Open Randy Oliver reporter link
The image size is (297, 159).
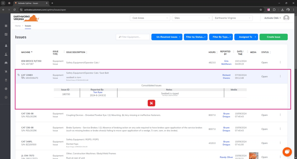point(226,157)
